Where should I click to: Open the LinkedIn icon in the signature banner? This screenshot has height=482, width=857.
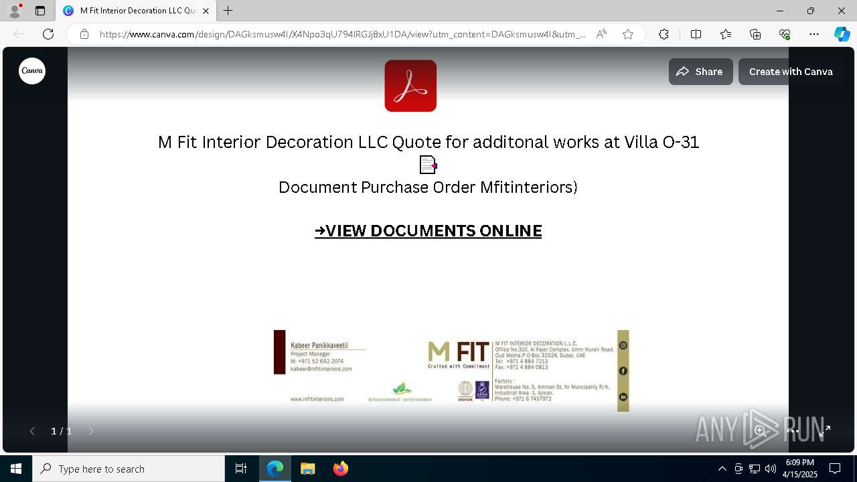coord(623,397)
